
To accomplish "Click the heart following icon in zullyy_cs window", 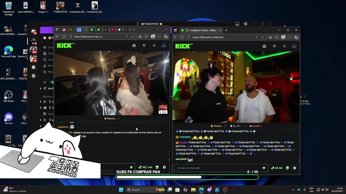I will point(144,46).
